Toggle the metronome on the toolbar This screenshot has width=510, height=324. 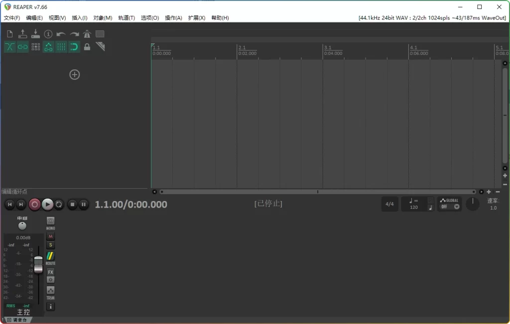[87, 34]
